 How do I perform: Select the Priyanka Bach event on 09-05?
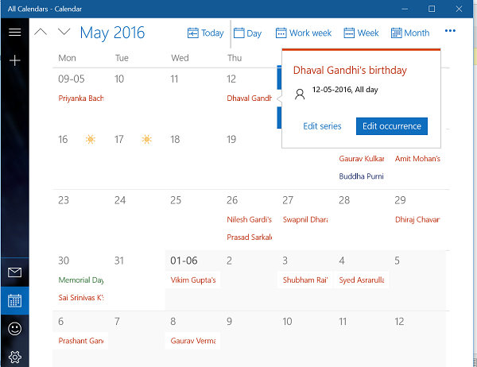click(81, 99)
